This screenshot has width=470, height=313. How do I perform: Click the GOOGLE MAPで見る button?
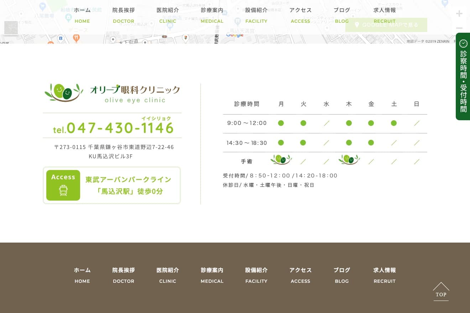point(386,25)
